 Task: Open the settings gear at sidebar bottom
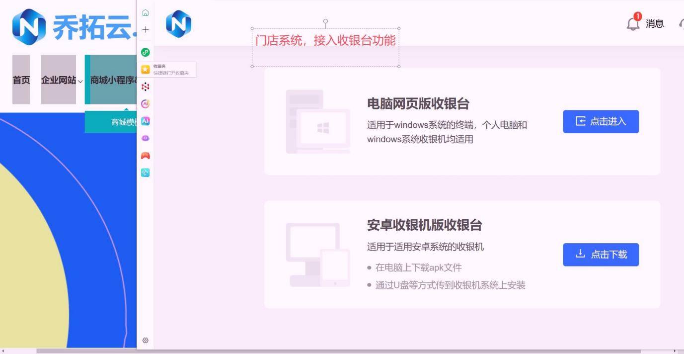(145, 341)
